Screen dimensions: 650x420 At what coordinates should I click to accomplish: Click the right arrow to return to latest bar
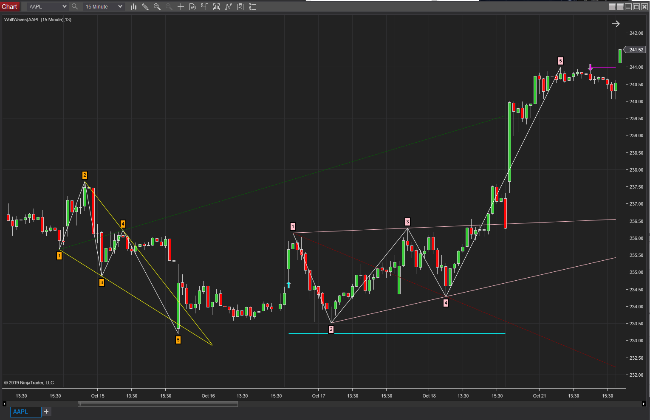point(616,24)
